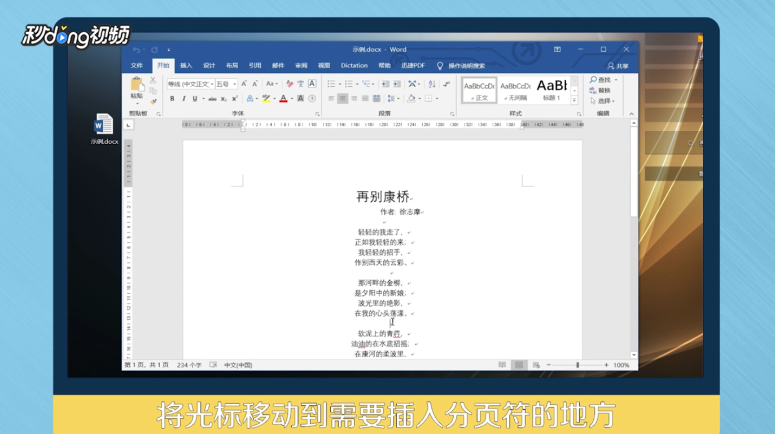775x434 pixels.
Task: Justify paragraph text
Action: click(365, 99)
